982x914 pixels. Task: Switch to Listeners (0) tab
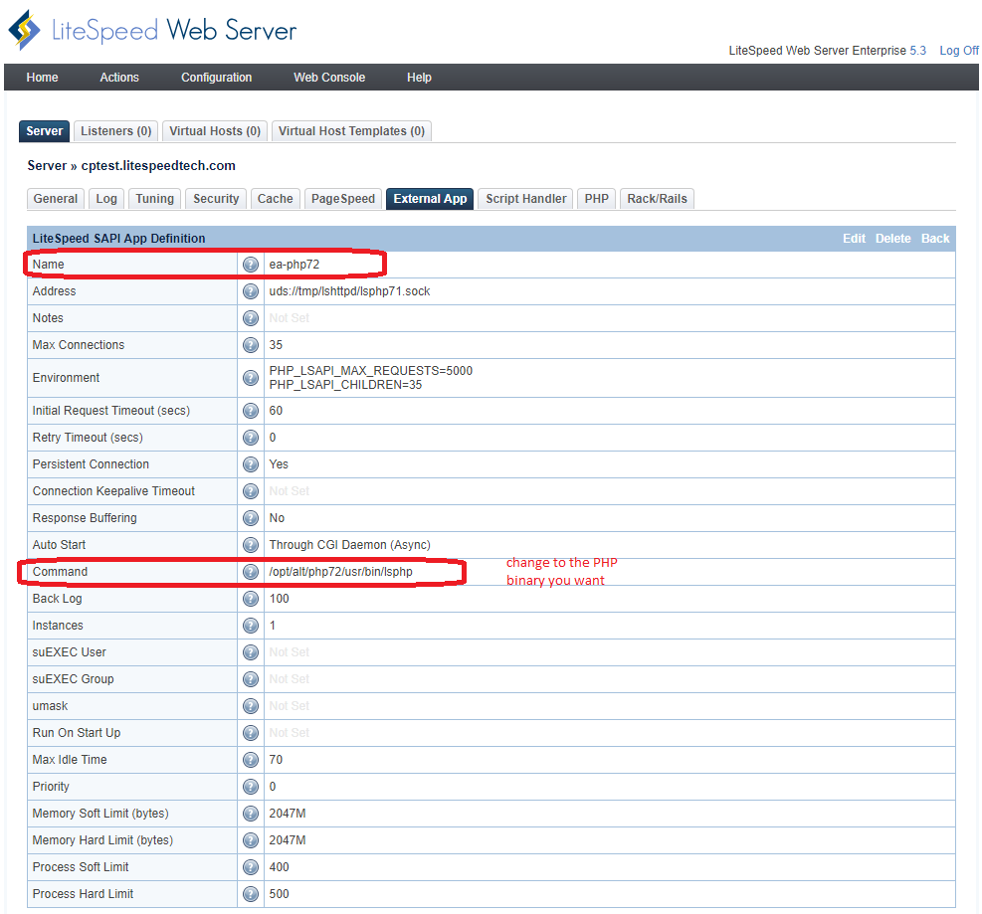(115, 131)
